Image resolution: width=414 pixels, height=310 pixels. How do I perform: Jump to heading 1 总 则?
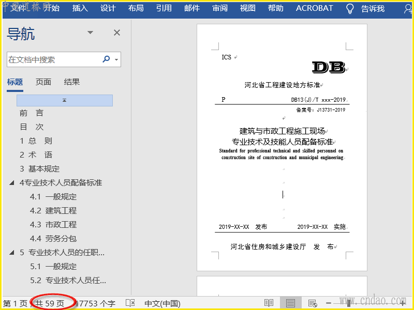(36, 141)
